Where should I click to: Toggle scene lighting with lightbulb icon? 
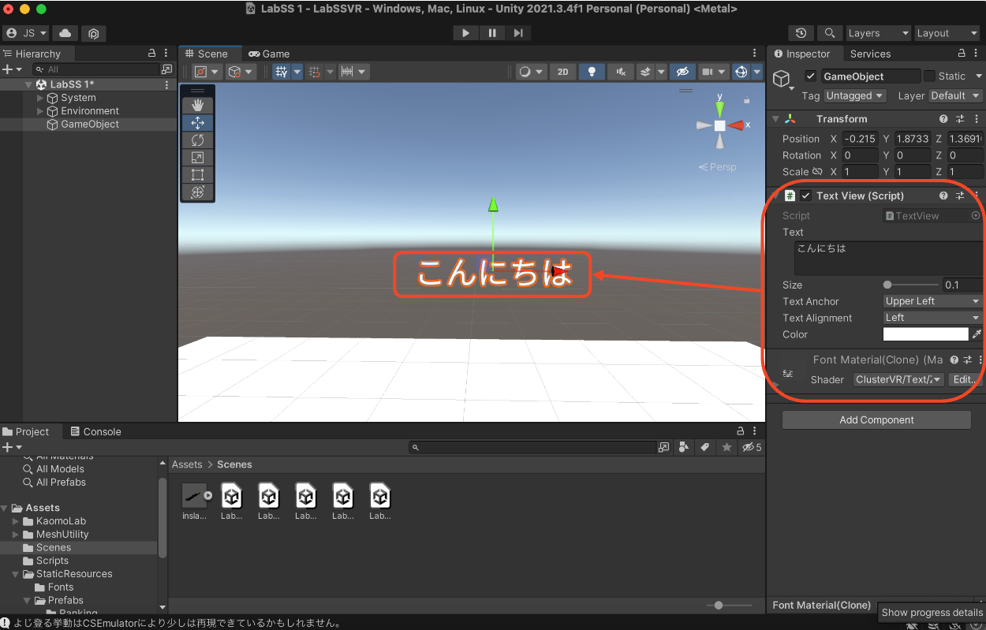592,72
